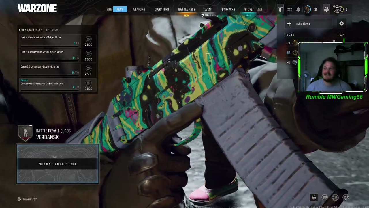
Task: Switch to the Play tab
Action: click(x=120, y=9)
